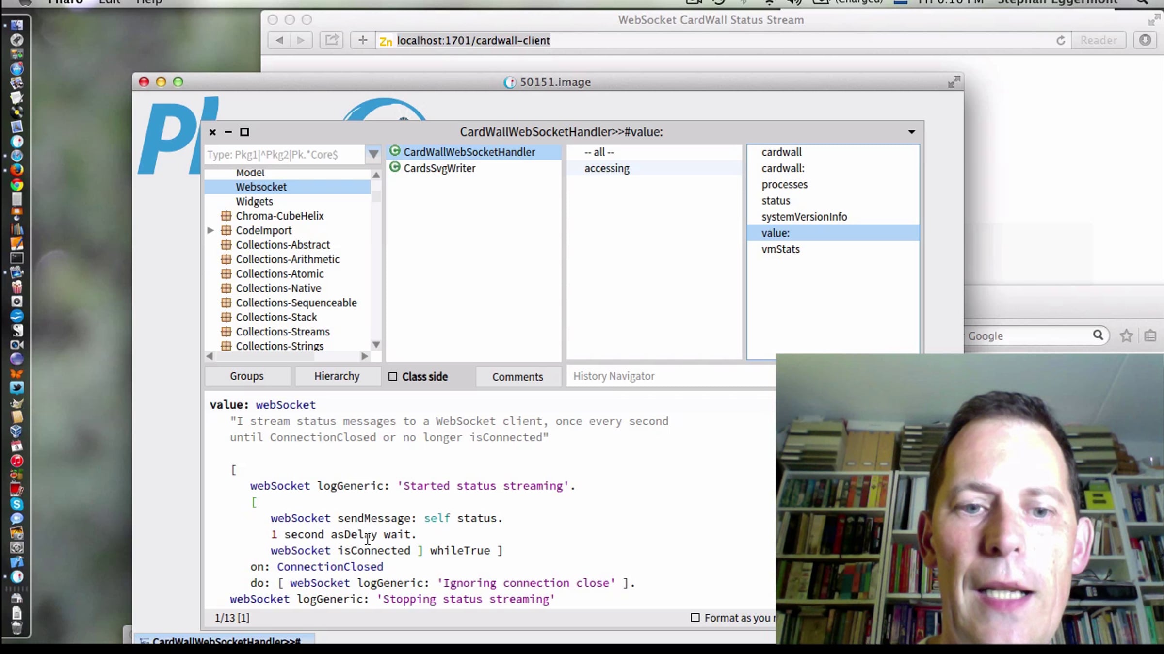Click the browser back arrow button
The width and height of the screenshot is (1164, 654).
pos(279,40)
